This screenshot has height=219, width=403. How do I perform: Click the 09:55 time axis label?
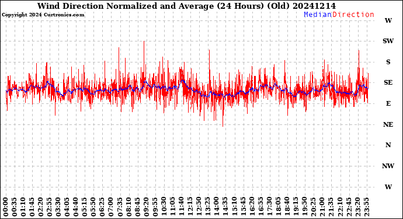coord(155,207)
